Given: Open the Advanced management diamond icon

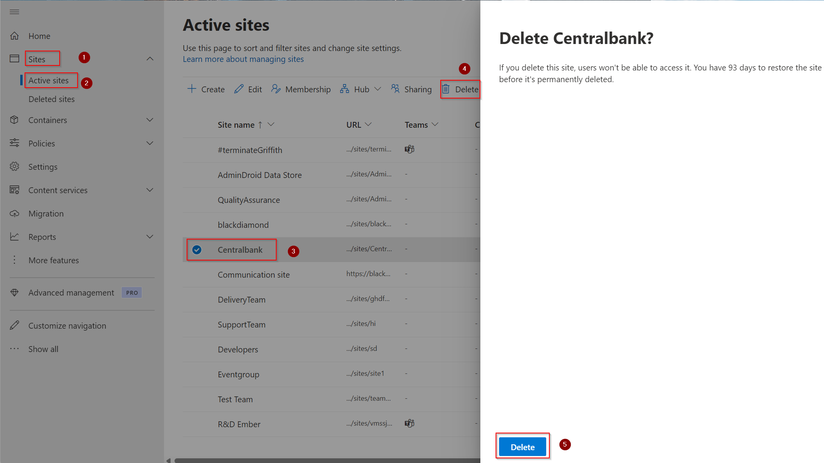Looking at the screenshot, I should [x=14, y=292].
